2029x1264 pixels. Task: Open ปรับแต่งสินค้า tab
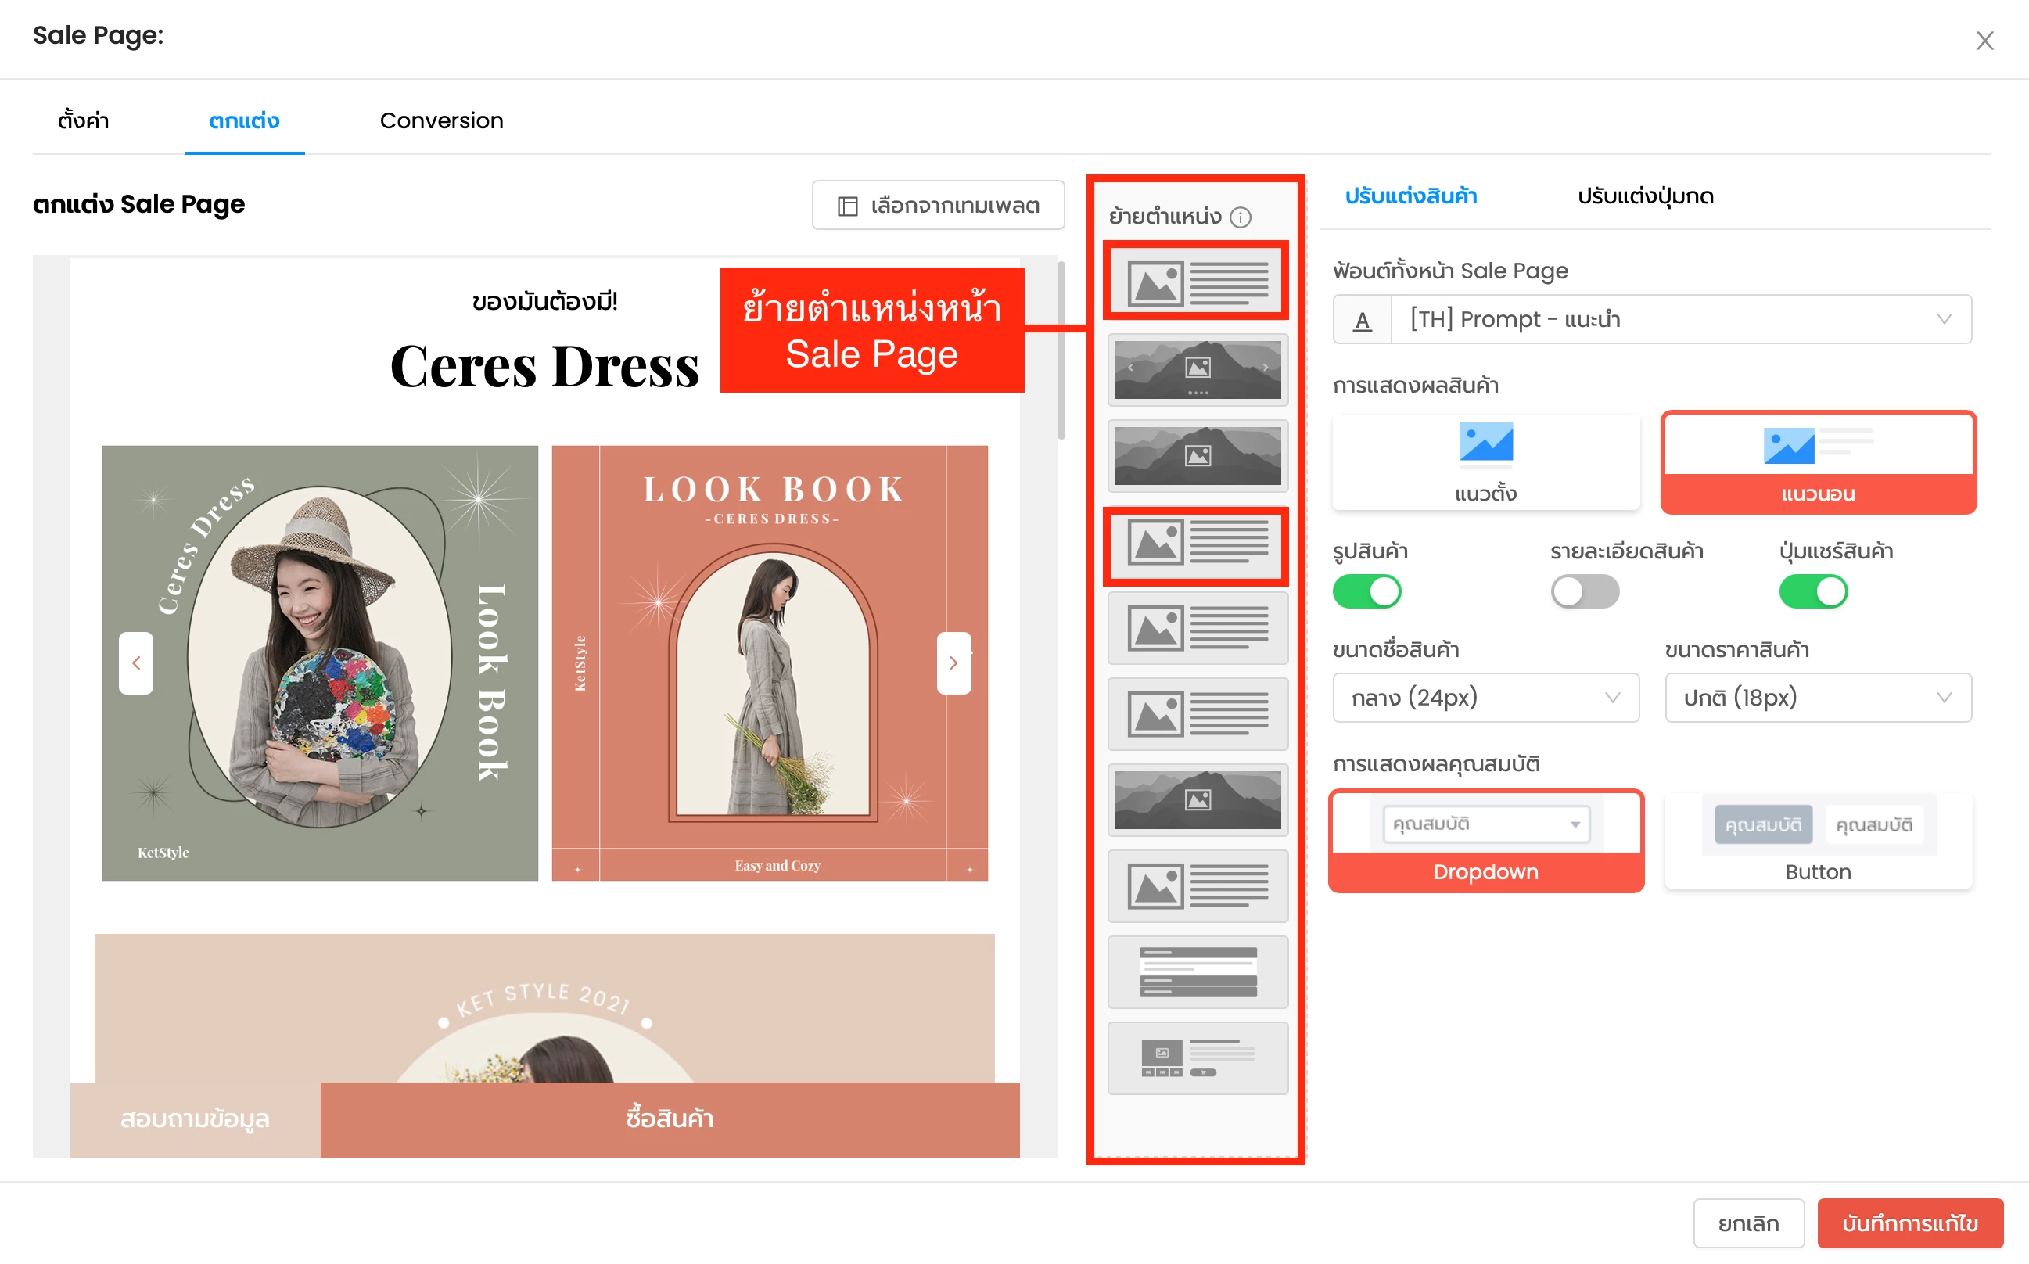tap(1411, 196)
